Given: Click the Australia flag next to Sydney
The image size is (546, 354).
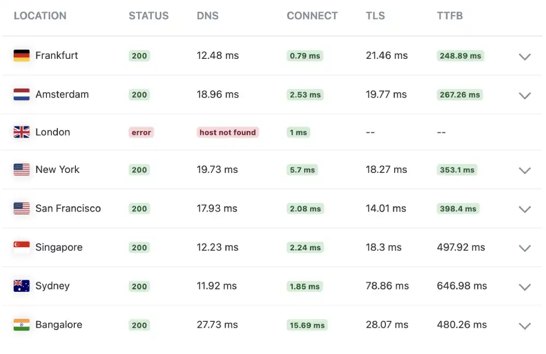Looking at the screenshot, I should (x=21, y=286).
